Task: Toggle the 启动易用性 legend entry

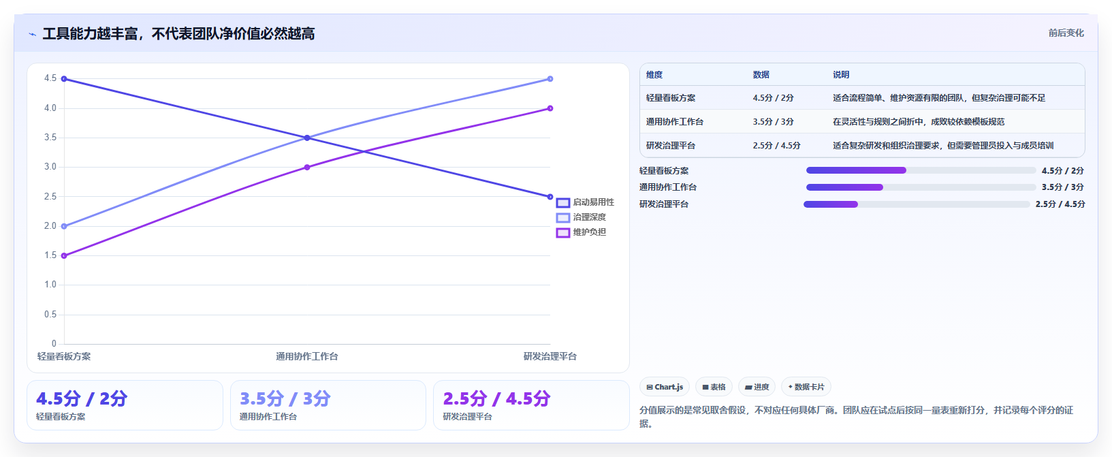Action: [x=585, y=202]
